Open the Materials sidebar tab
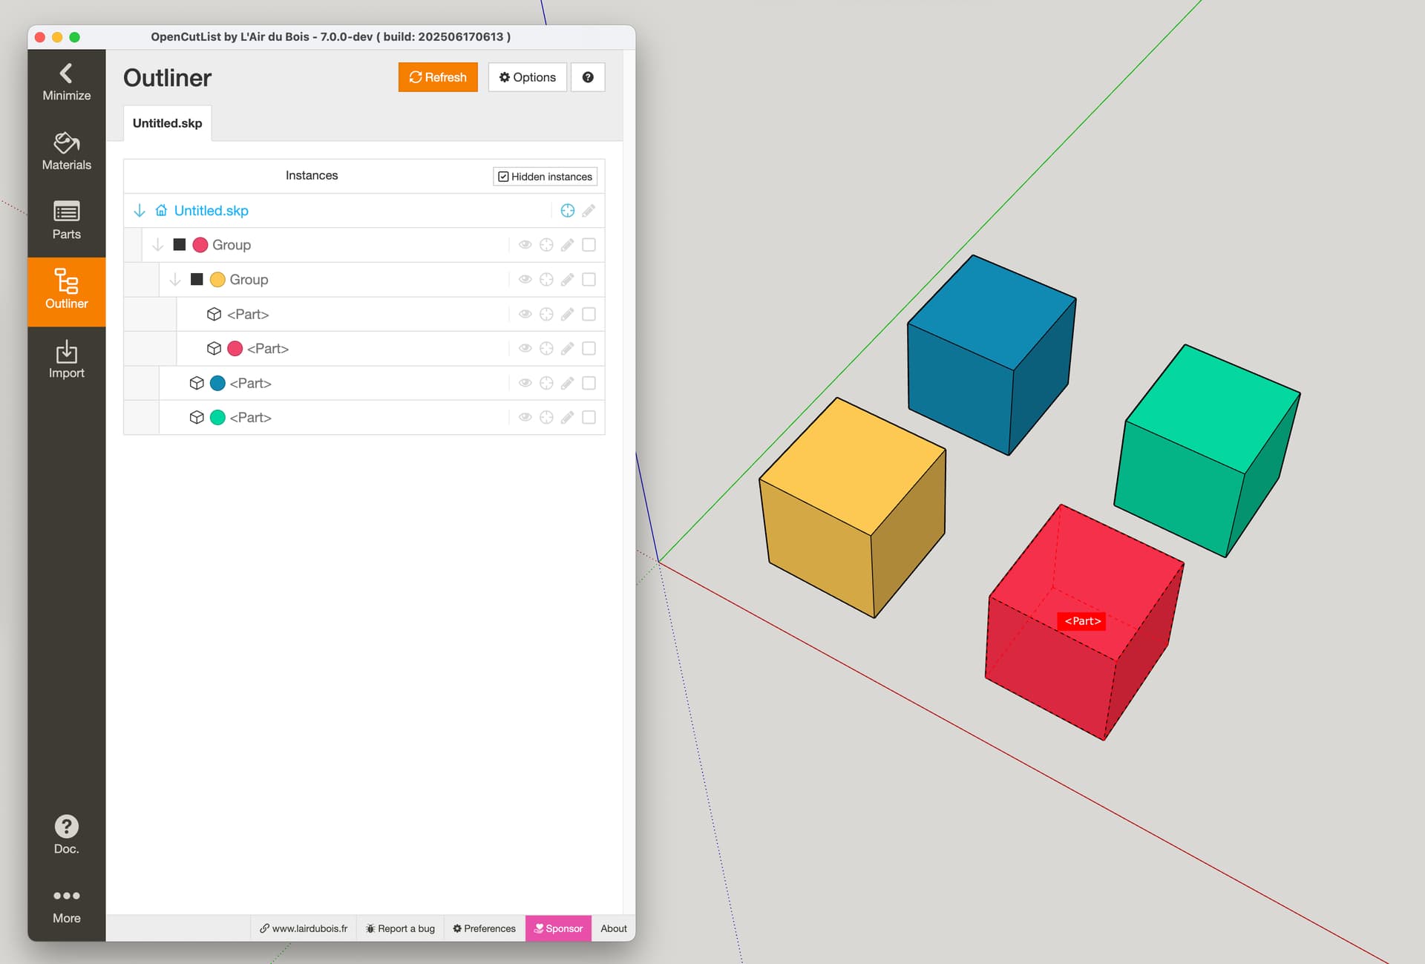1425x964 pixels. pos(66,151)
